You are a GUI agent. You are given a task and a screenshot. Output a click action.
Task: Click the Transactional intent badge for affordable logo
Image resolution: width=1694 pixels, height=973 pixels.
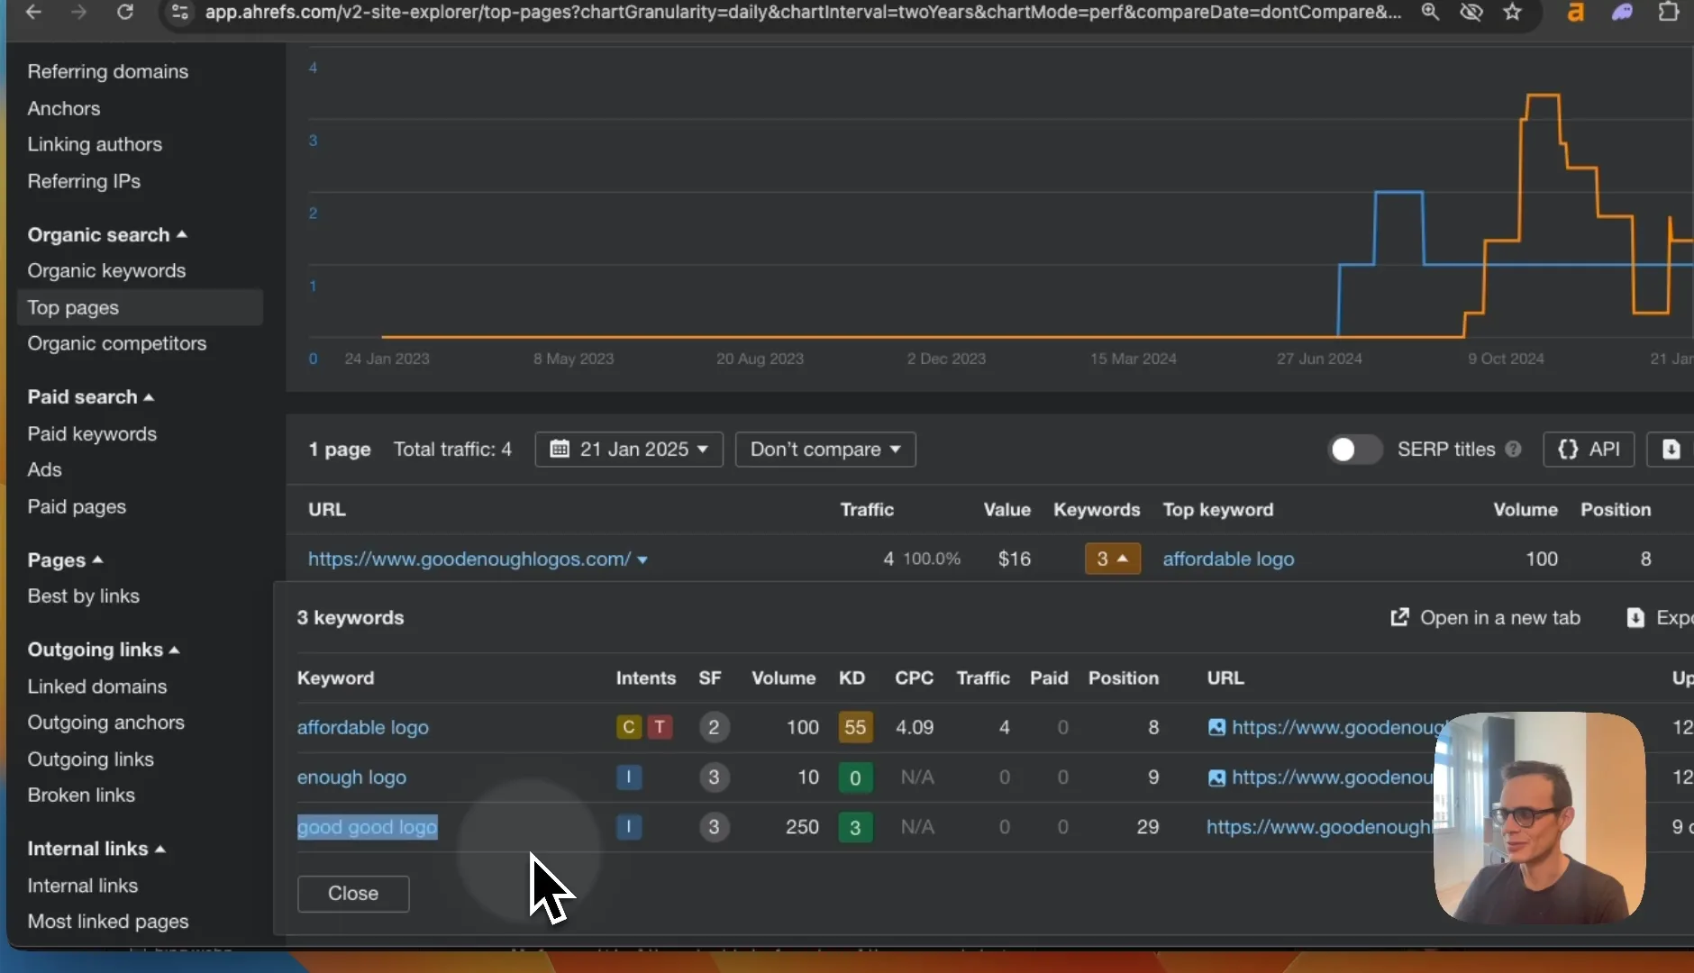[x=660, y=727]
